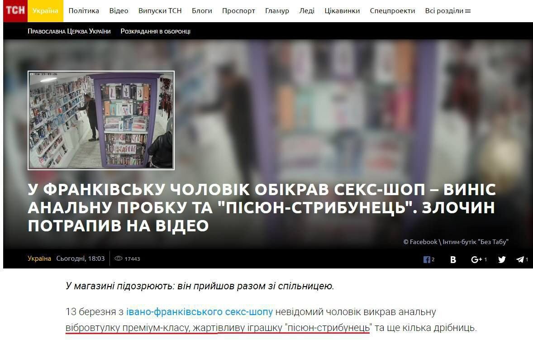
Task: Open the 'Відео' section
Action: coord(119,11)
